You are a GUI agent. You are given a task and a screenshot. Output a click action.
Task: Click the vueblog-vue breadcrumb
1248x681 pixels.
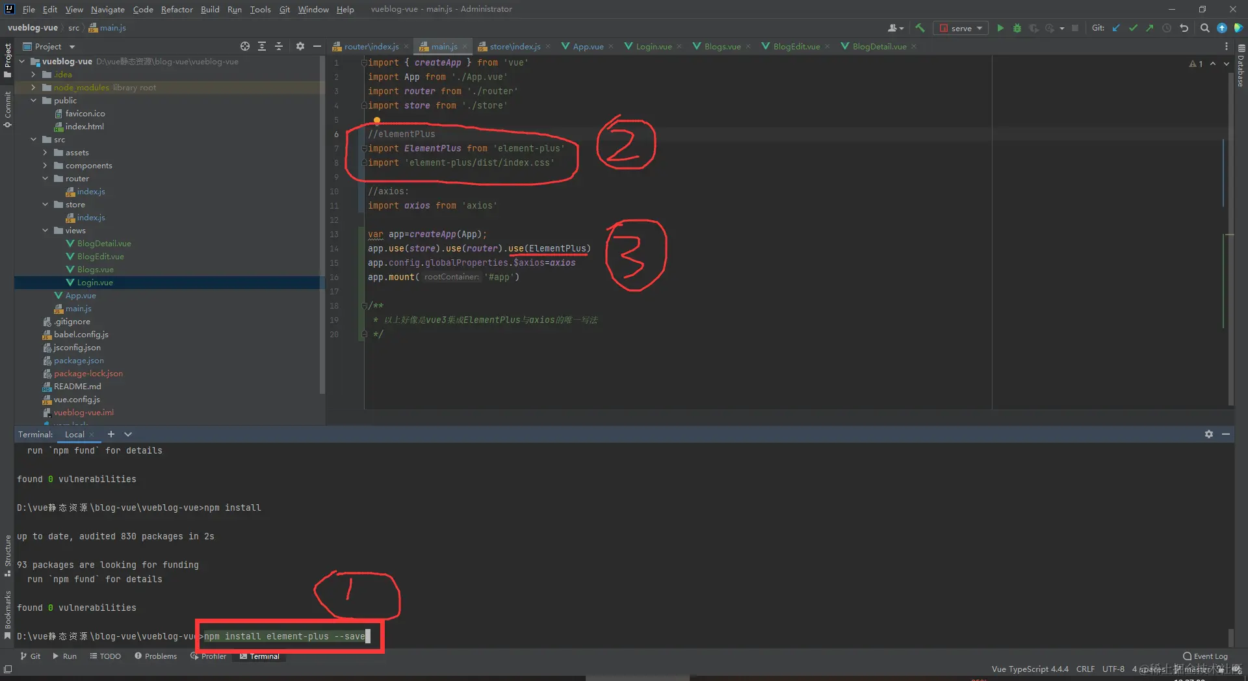click(x=32, y=28)
